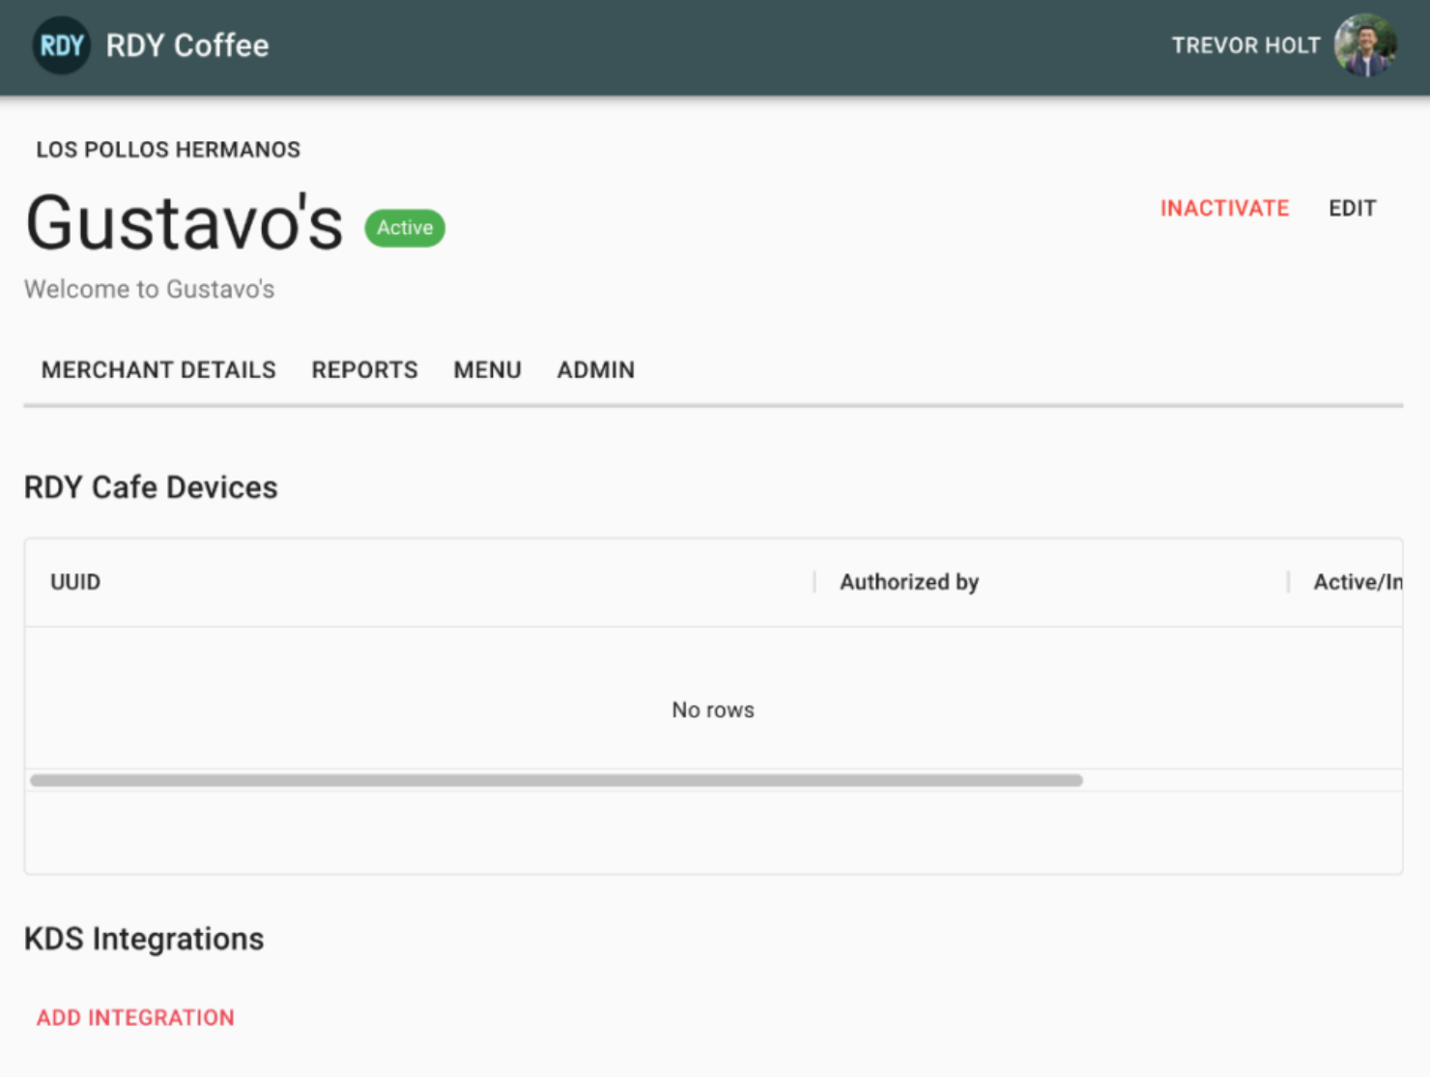The image size is (1430, 1077).
Task: Click the RDY logo icon in header
Action: click(61, 45)
